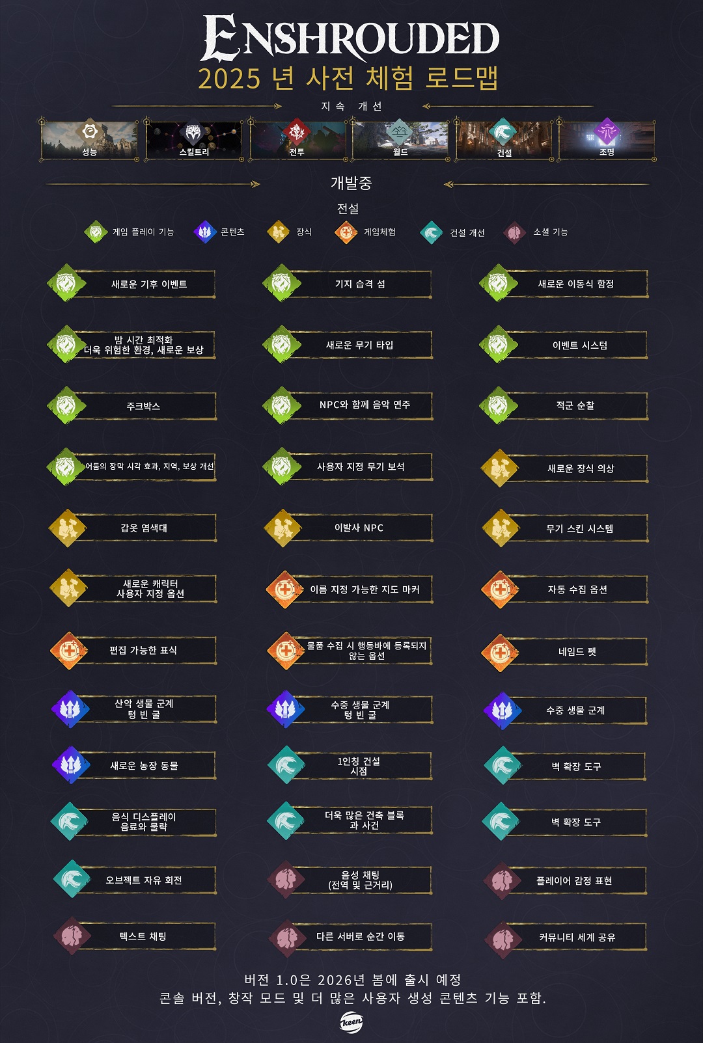Screen dimensions: 703x1043
Task: Select the 스킬트리 skill tree icon
Action: pos(193,134)
